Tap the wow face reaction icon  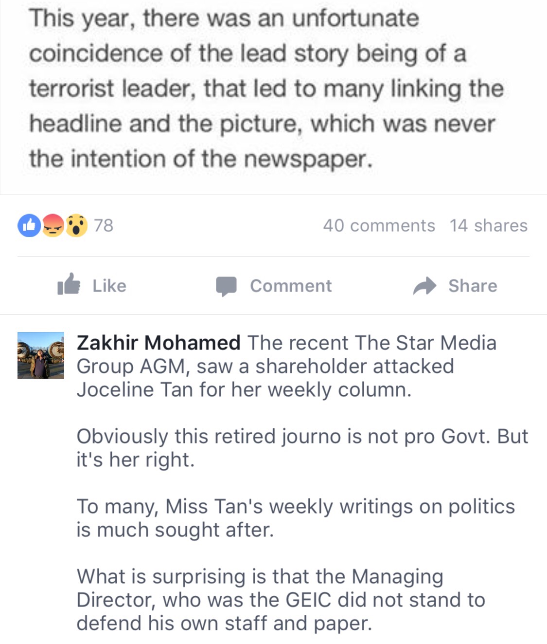click(x=76, y=225)
